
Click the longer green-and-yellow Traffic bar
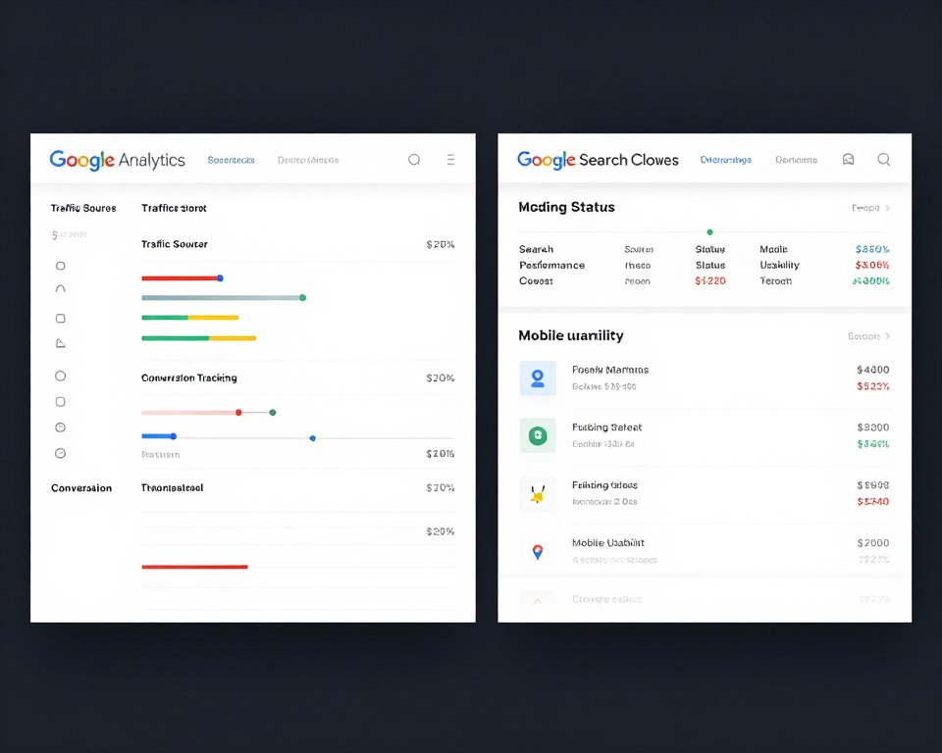(199, 338)
